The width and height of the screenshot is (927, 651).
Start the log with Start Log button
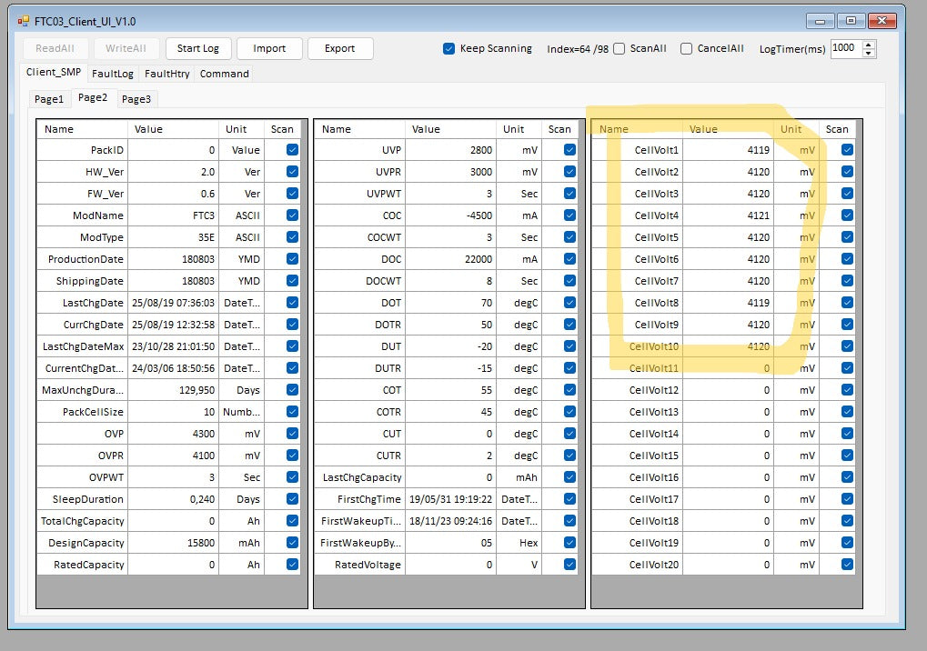click(198, 48)
